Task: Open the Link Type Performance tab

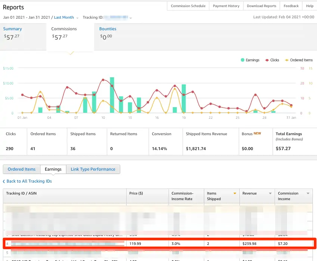Action: coord(93,169)
